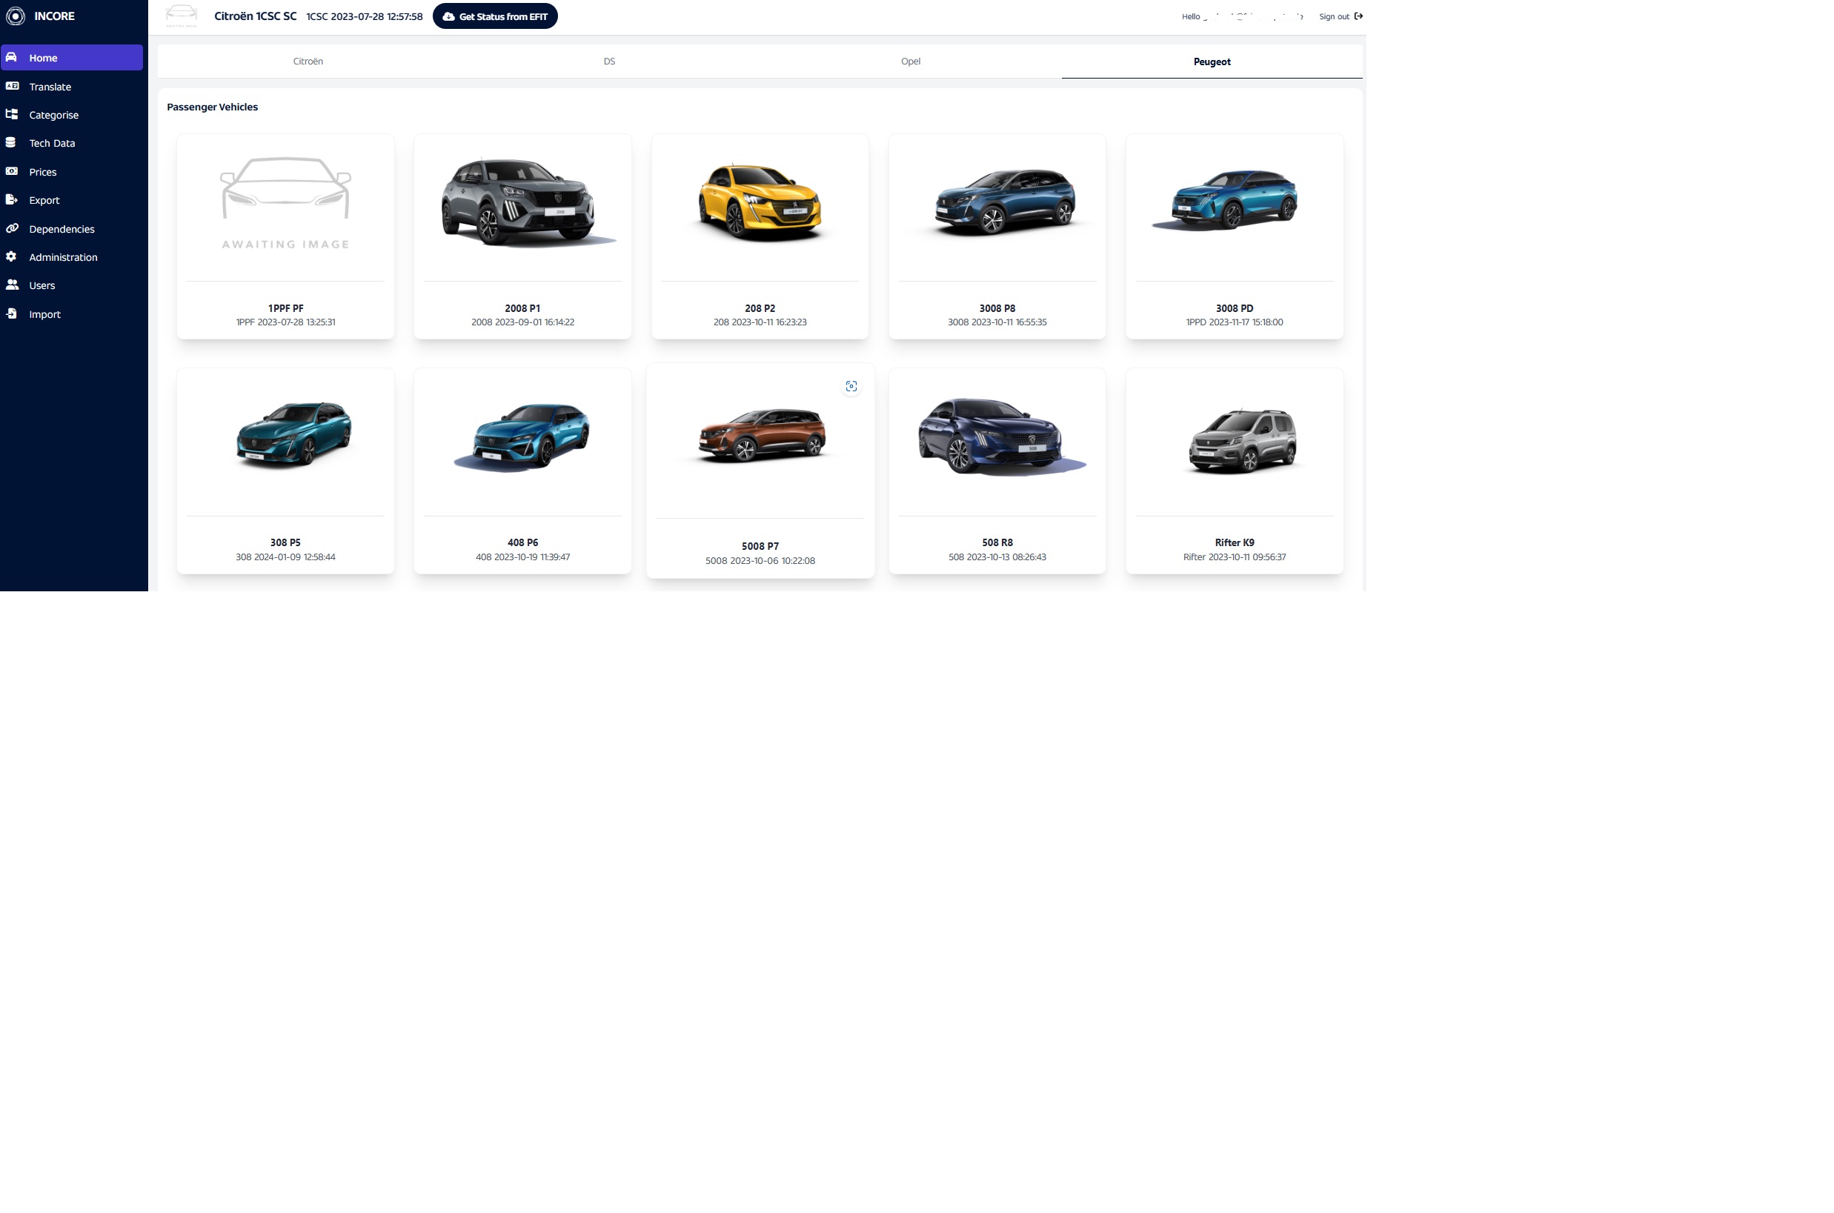Click the Categorise icon in sidebar
The width and height of the screenshot is (1834, 1213).
[x=12, y=115]
